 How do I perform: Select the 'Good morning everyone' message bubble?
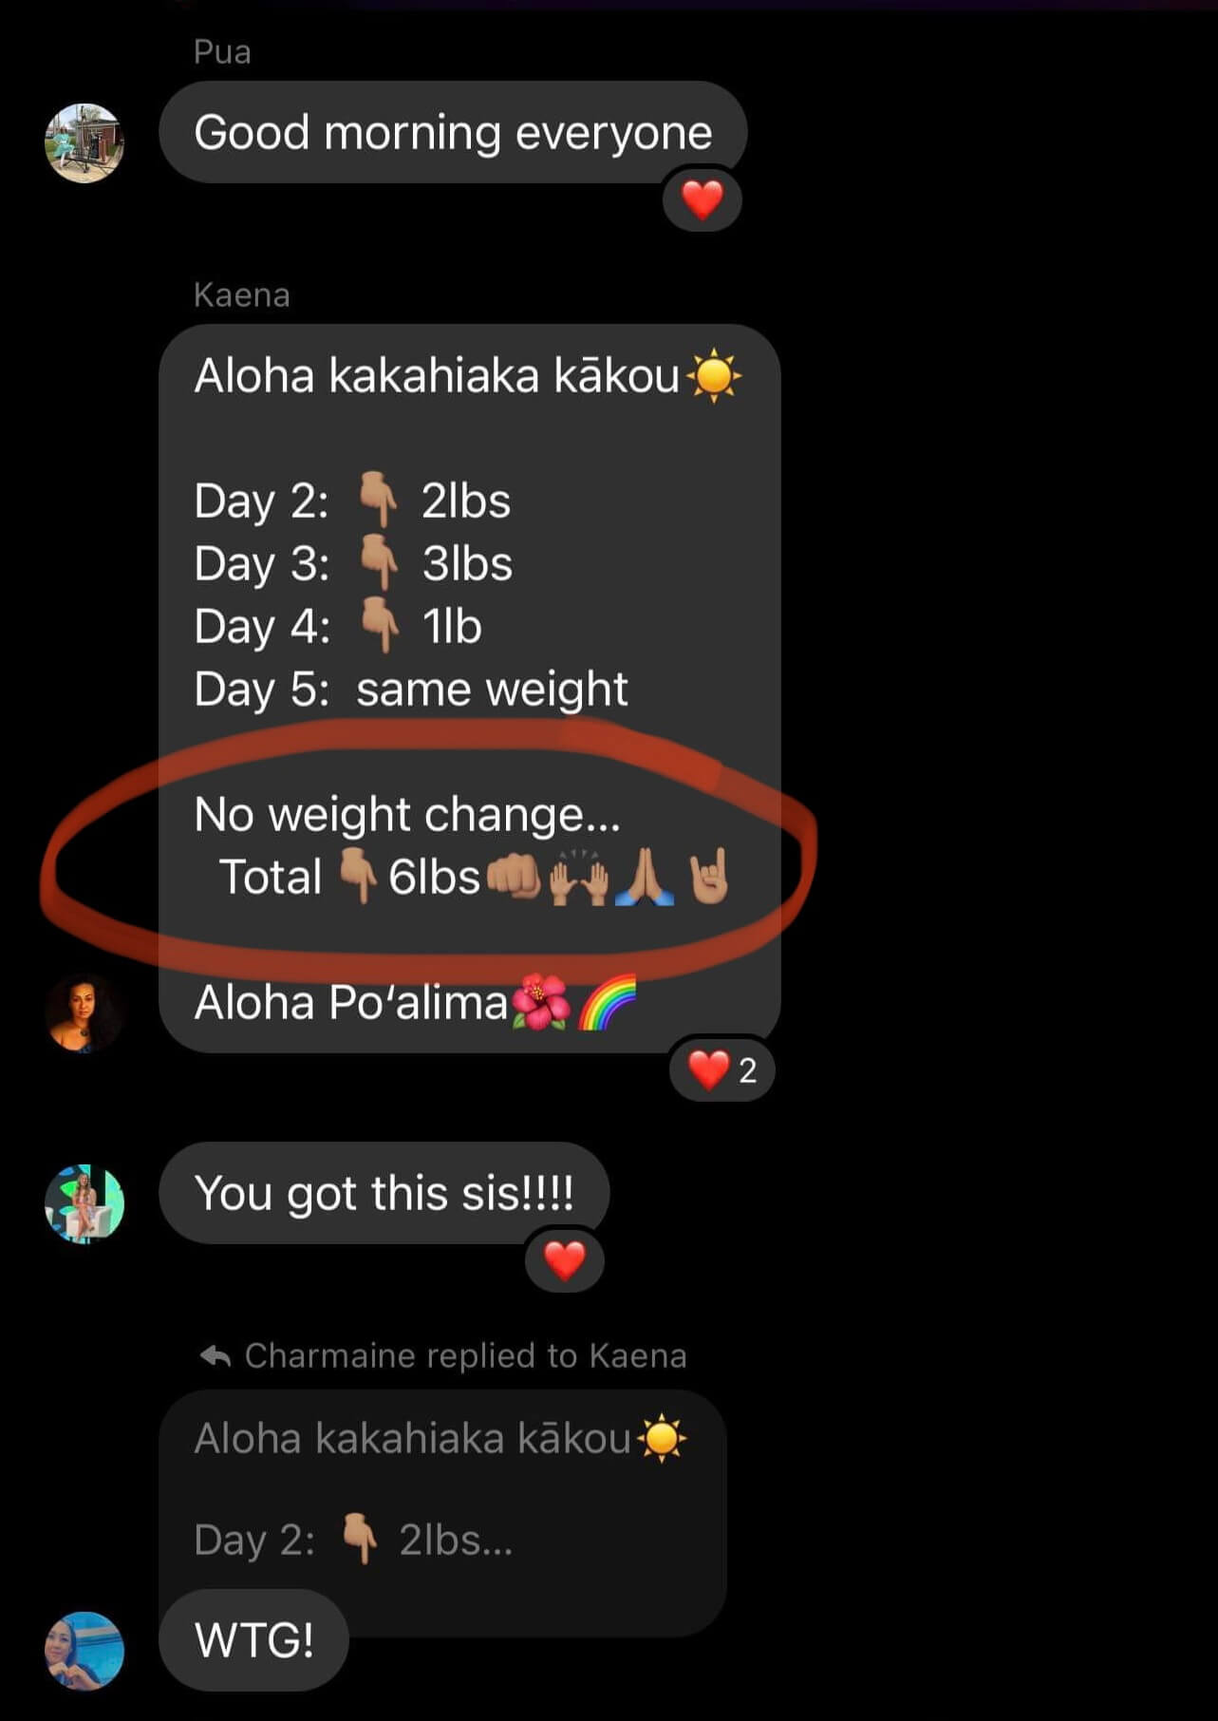453,132
